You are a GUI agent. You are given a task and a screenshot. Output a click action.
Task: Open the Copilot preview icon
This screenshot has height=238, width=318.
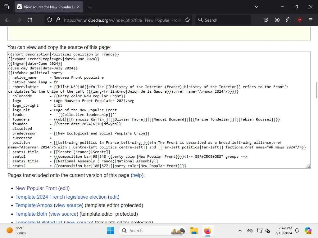(x=308, y=231)
